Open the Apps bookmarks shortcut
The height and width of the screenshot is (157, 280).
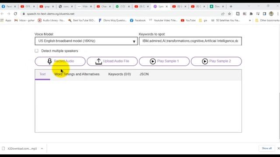click(x=6, y=20)
